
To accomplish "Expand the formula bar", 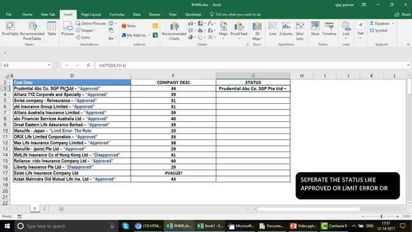I will (408, 65).
